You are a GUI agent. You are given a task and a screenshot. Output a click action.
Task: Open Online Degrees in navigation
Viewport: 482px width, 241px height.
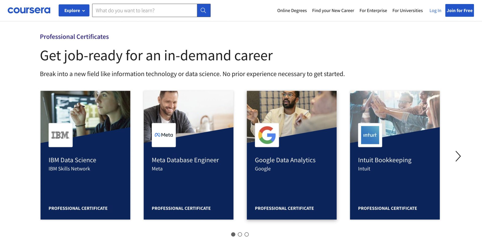point(292,11)
